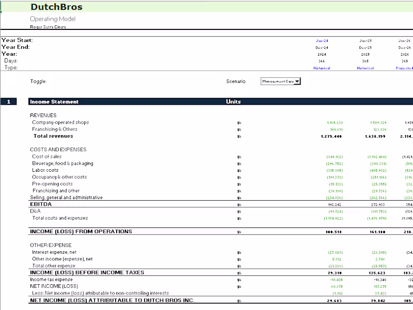The height and width of the screenshot is (310, 413).
Task: Select the DutchBros title cell
Action: (x=56, y=7)
